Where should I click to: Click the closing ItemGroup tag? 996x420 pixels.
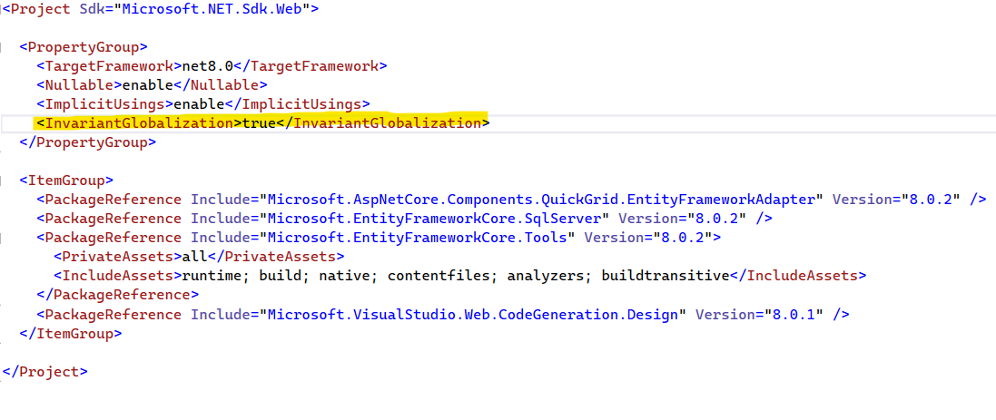click(x=71, y=333)
